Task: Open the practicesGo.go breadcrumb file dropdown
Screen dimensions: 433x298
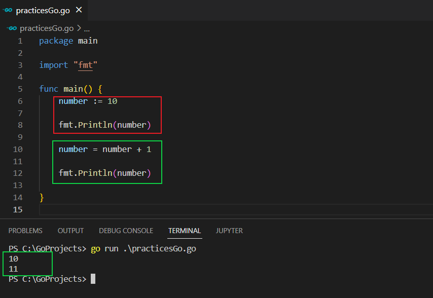Action: pyautogui.click(x=46, y=28)
